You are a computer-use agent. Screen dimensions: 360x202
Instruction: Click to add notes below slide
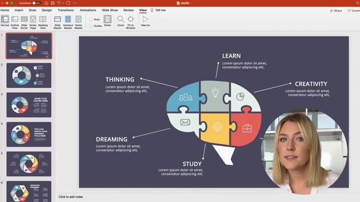point(71,197)
